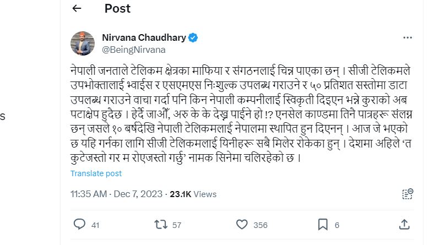This screenshot has height=245, width=440.
Task: Click the blue verified badge icon
Action: pyautogui.click(x=193, y=37)
